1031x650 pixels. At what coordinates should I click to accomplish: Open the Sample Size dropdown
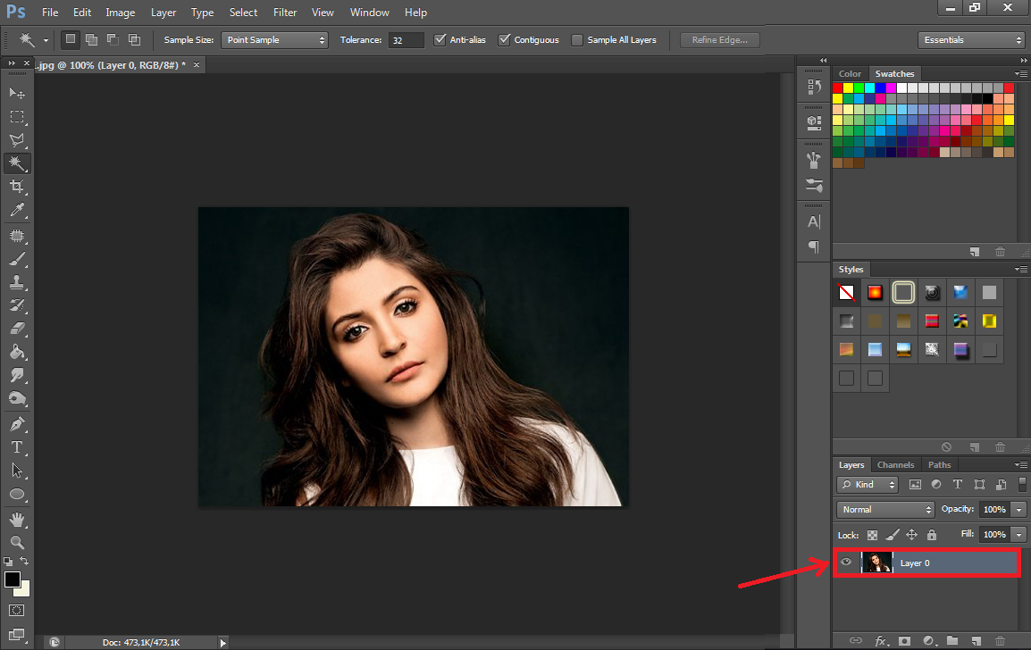(x=274, y=39)
